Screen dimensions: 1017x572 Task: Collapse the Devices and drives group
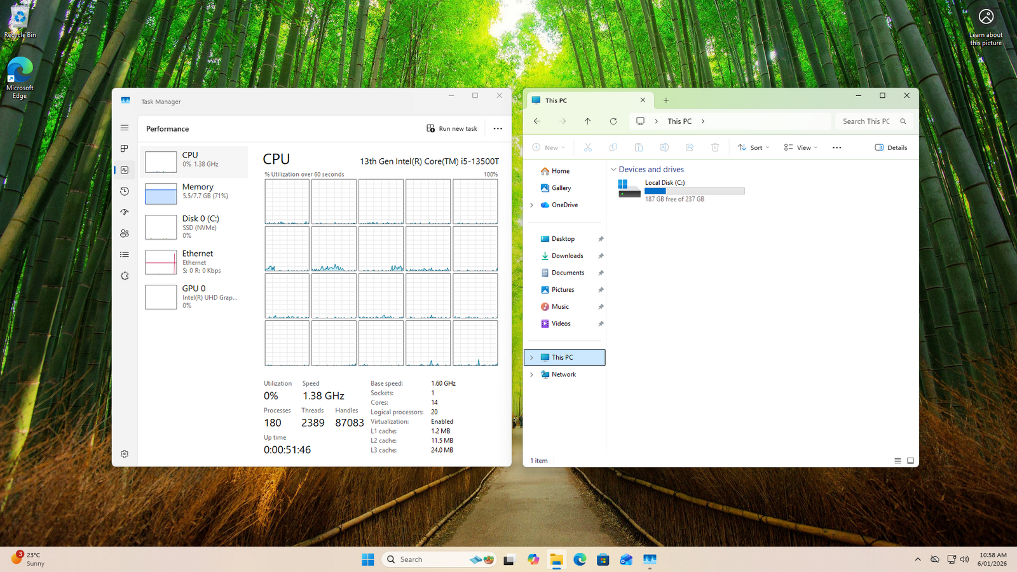click(x=613, y=170)
